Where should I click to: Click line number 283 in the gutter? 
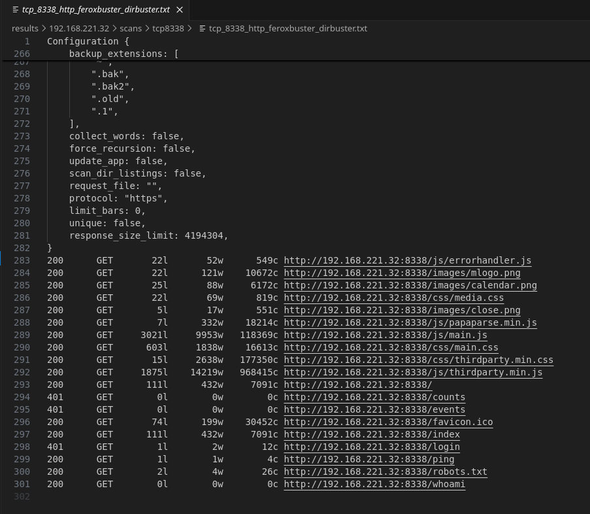click(22, 260)
